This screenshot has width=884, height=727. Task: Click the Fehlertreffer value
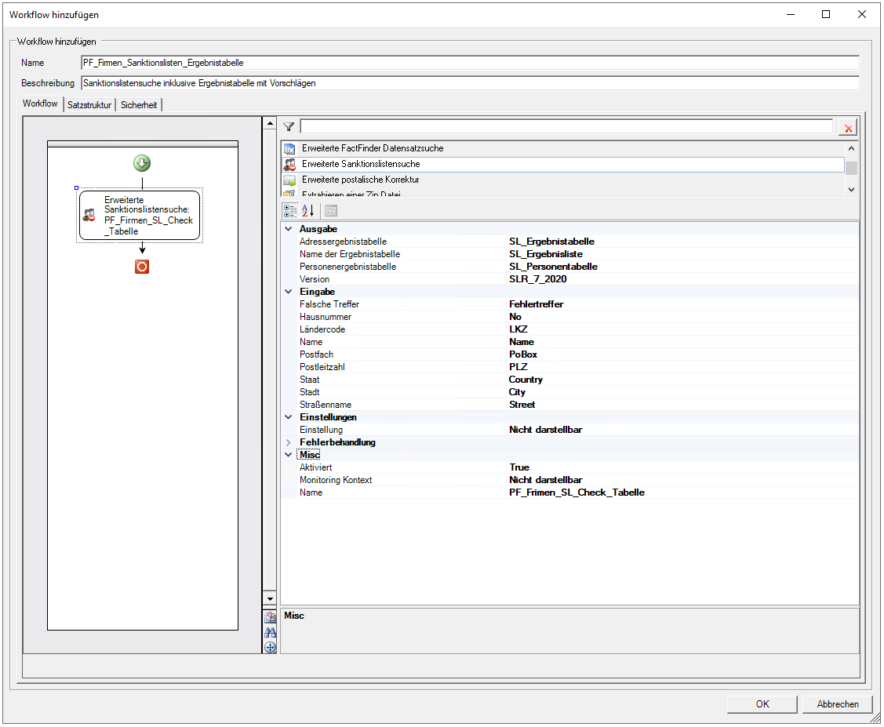tap(537, 304)
